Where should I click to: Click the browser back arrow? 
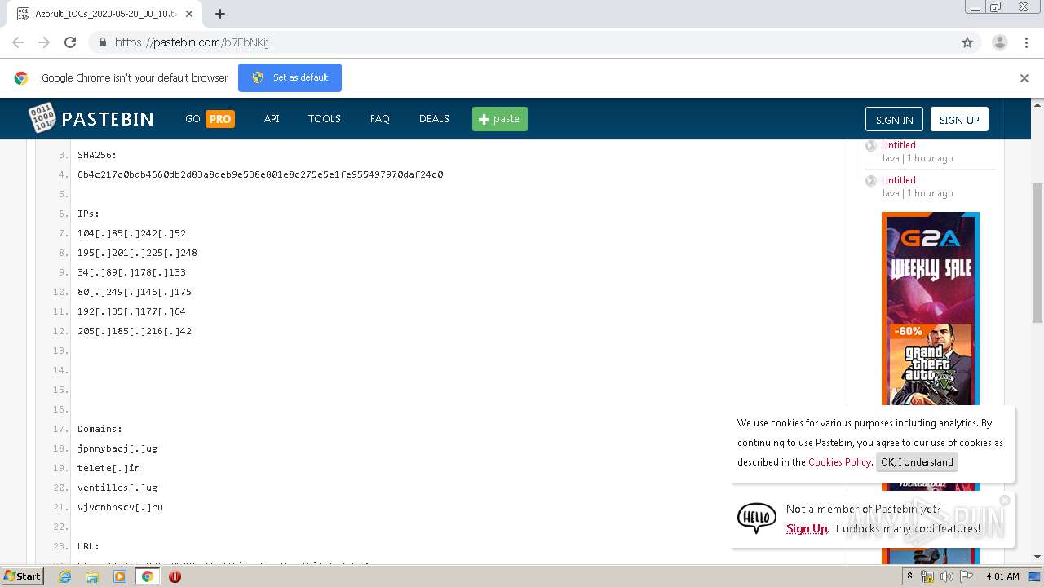[x=18, y=42]
